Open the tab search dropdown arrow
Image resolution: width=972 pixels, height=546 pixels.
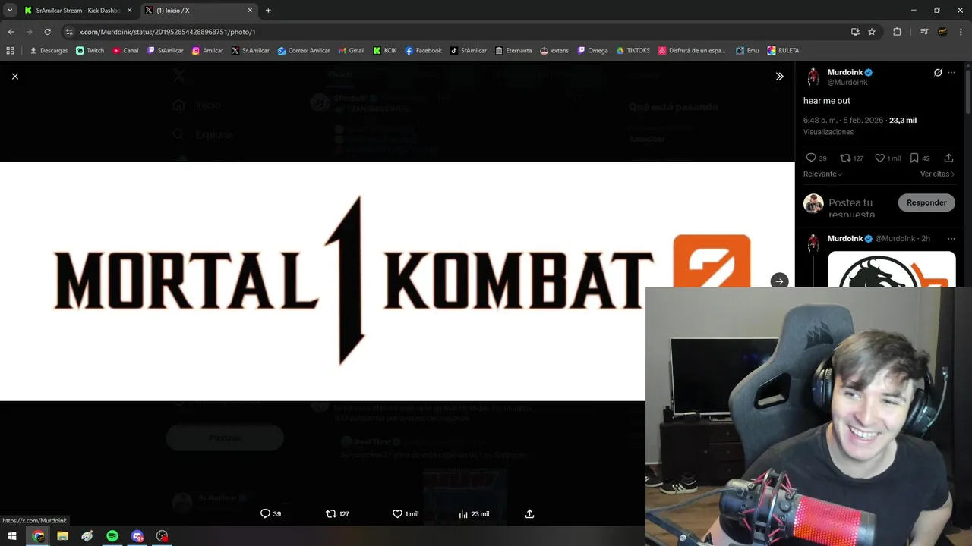(x=10, y=11)
